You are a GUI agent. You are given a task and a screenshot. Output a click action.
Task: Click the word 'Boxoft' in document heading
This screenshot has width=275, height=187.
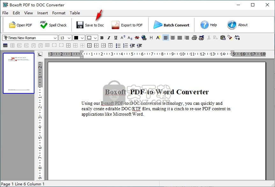tap(115, 92)
